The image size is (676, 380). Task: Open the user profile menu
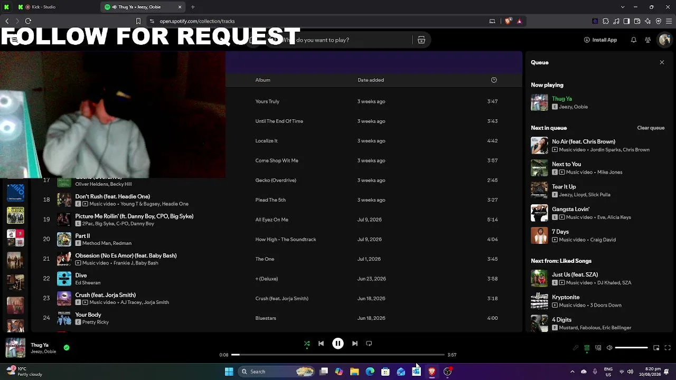coord(664,40)
